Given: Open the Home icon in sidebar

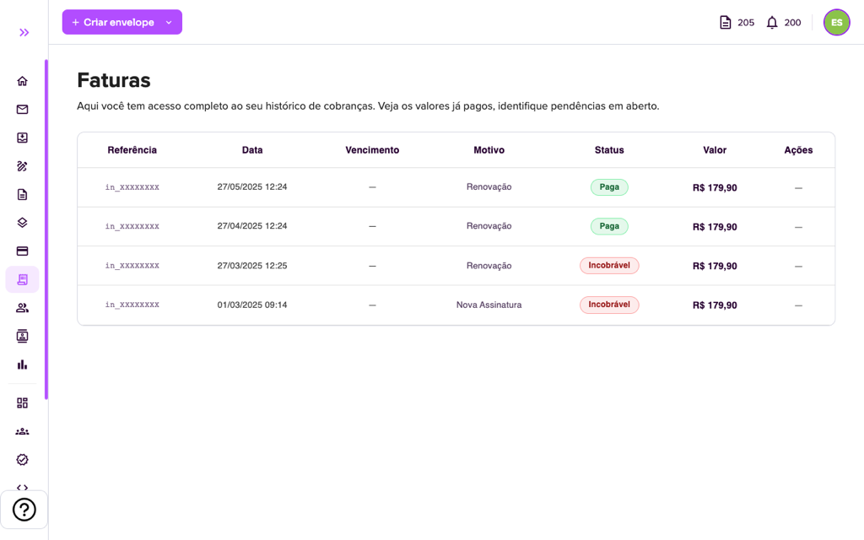Looking at the screenshot, I should pyautogui.click(x=22, y=81).
